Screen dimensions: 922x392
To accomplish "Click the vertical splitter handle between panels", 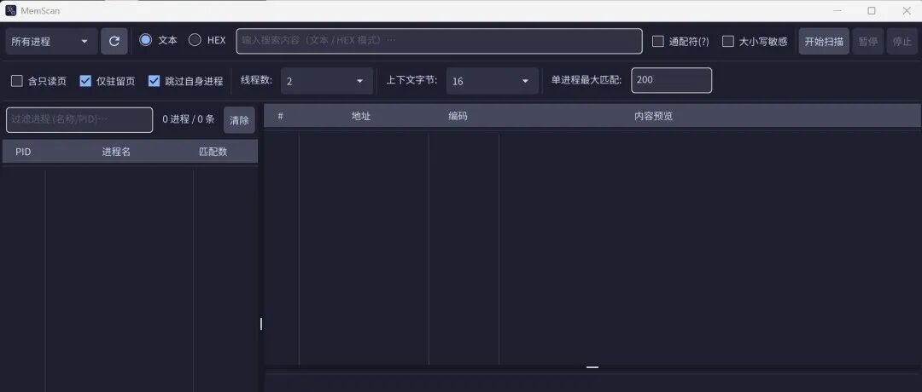I will click(260, 323).
